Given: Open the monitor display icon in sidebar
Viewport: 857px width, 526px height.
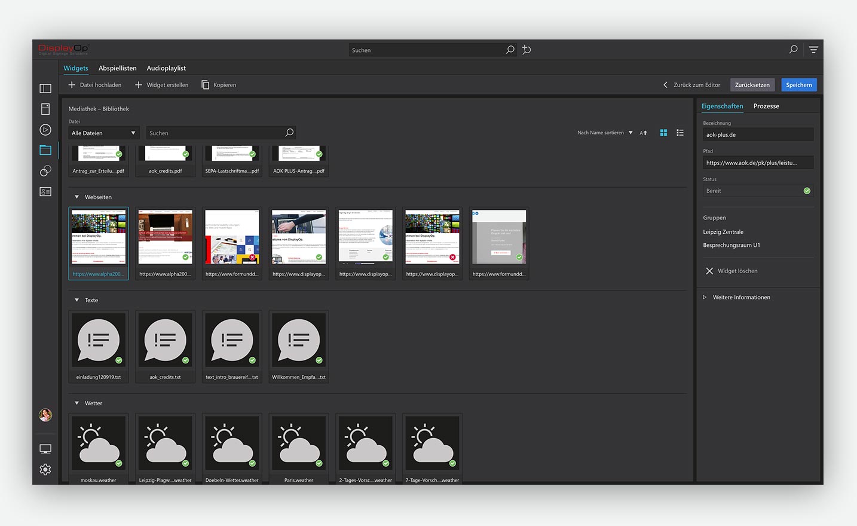Looking at the screenshot, I should 45,449.
